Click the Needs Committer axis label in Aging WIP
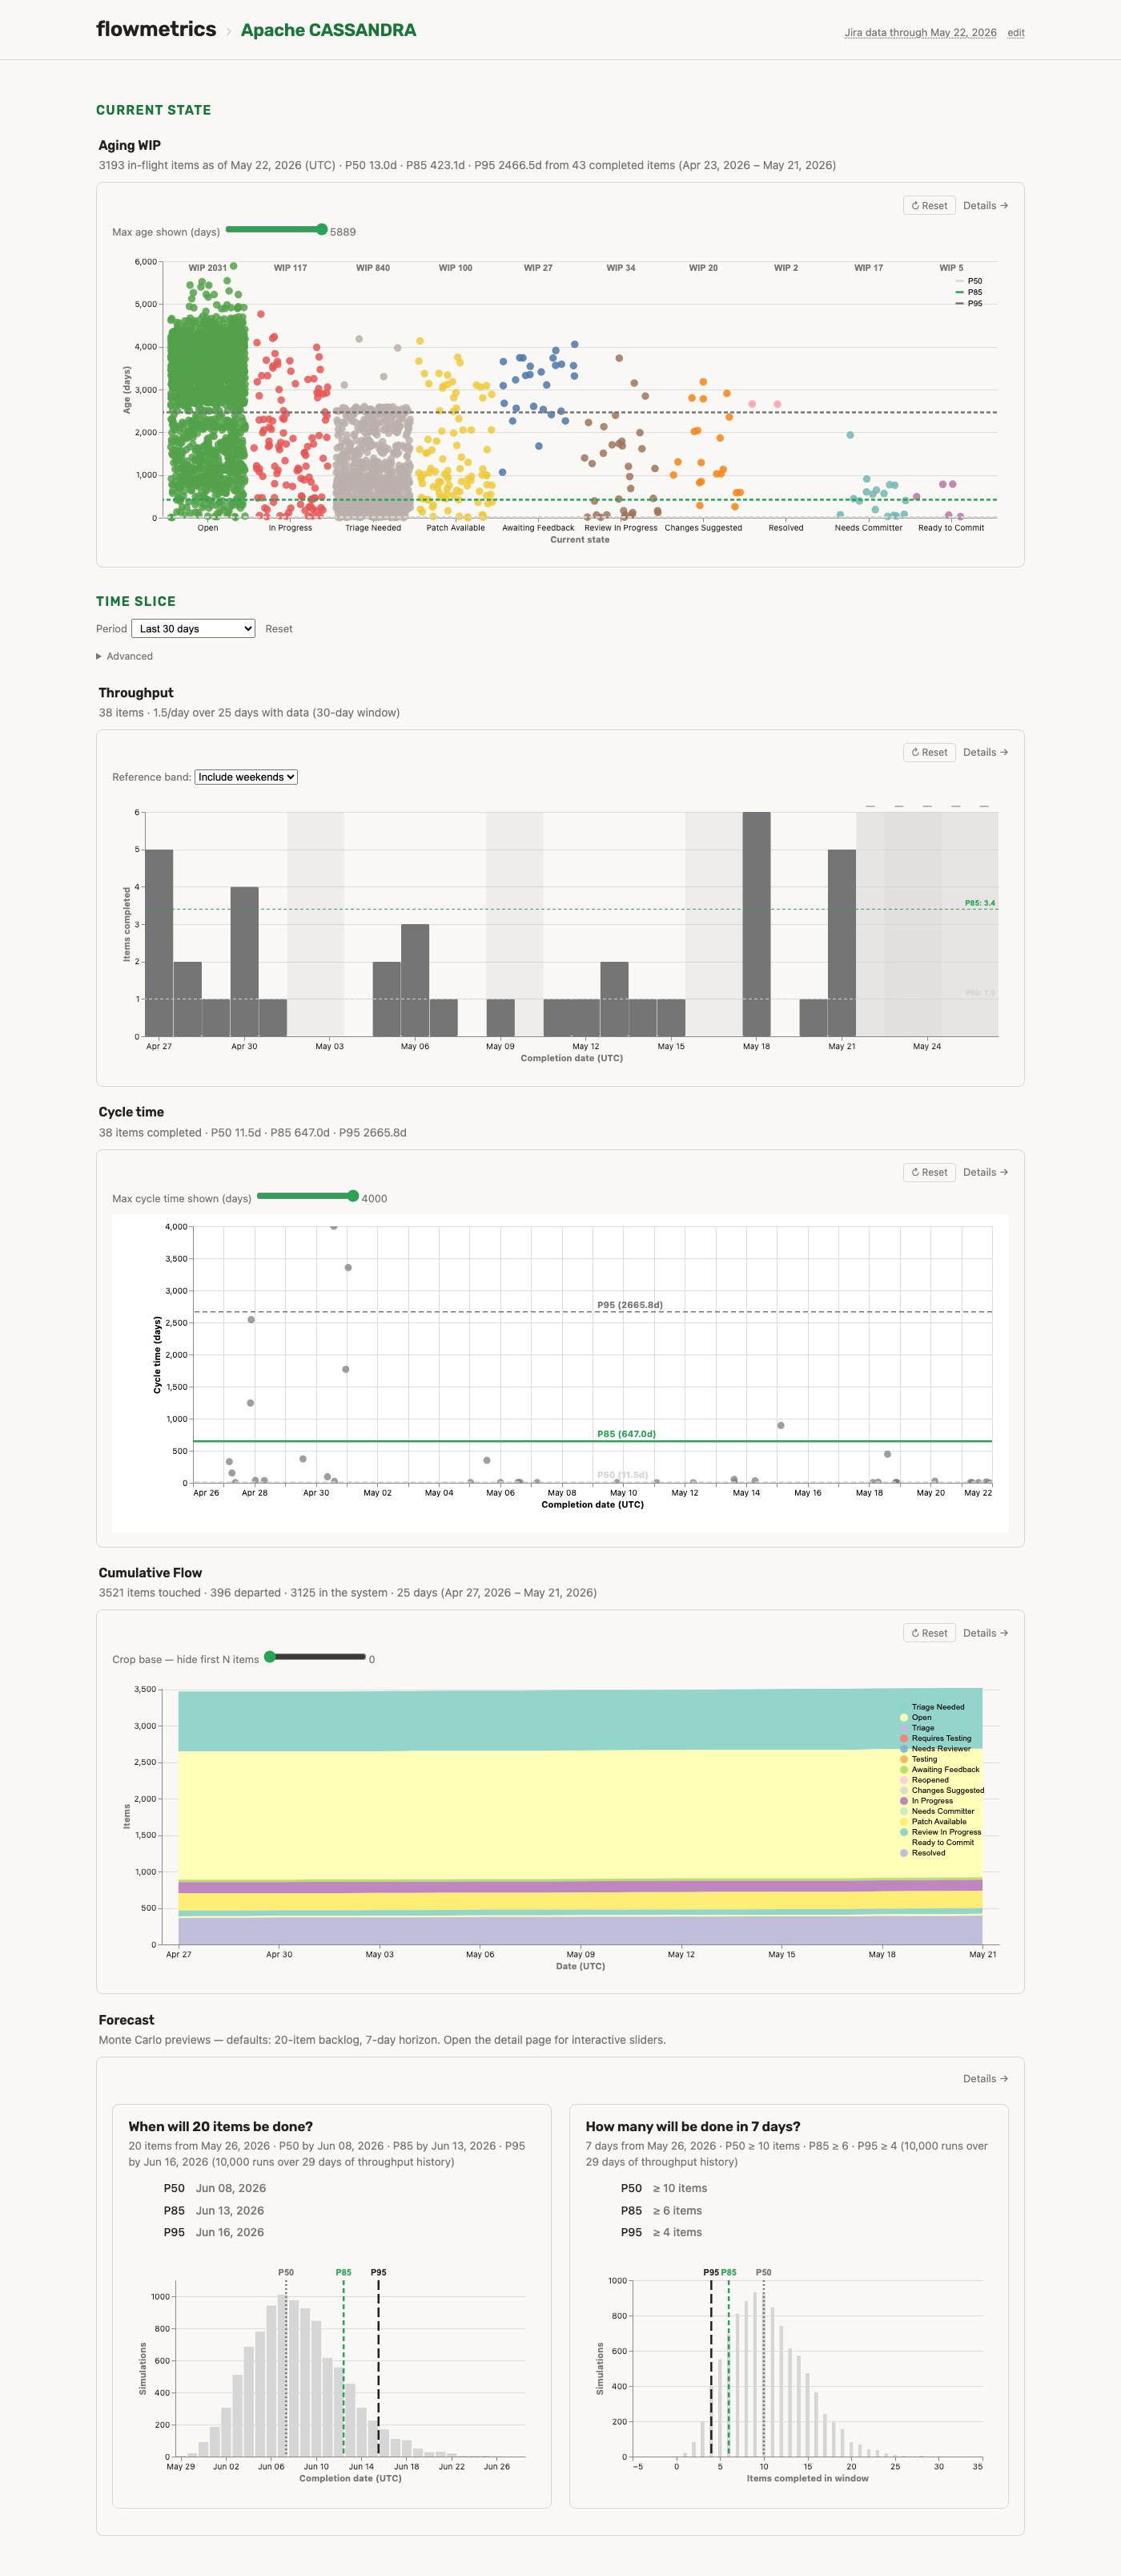The height and width of the screenshot is (2576, 1121). coord(868,528)
